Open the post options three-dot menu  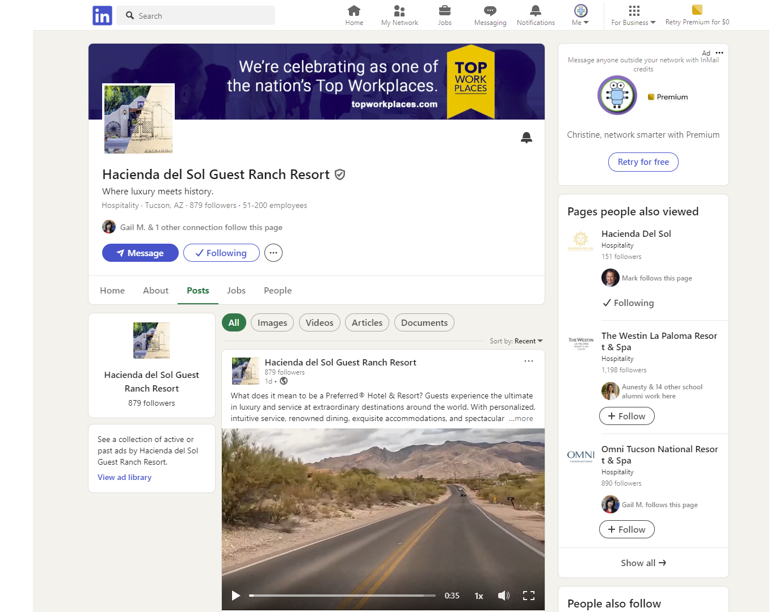(x=529, y=361)
